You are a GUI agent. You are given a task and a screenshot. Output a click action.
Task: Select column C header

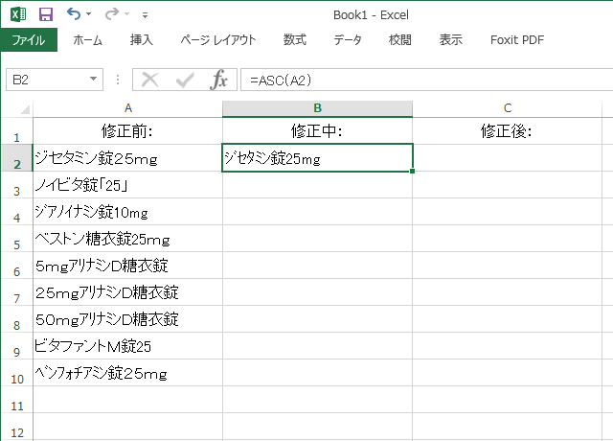[508, 107]
